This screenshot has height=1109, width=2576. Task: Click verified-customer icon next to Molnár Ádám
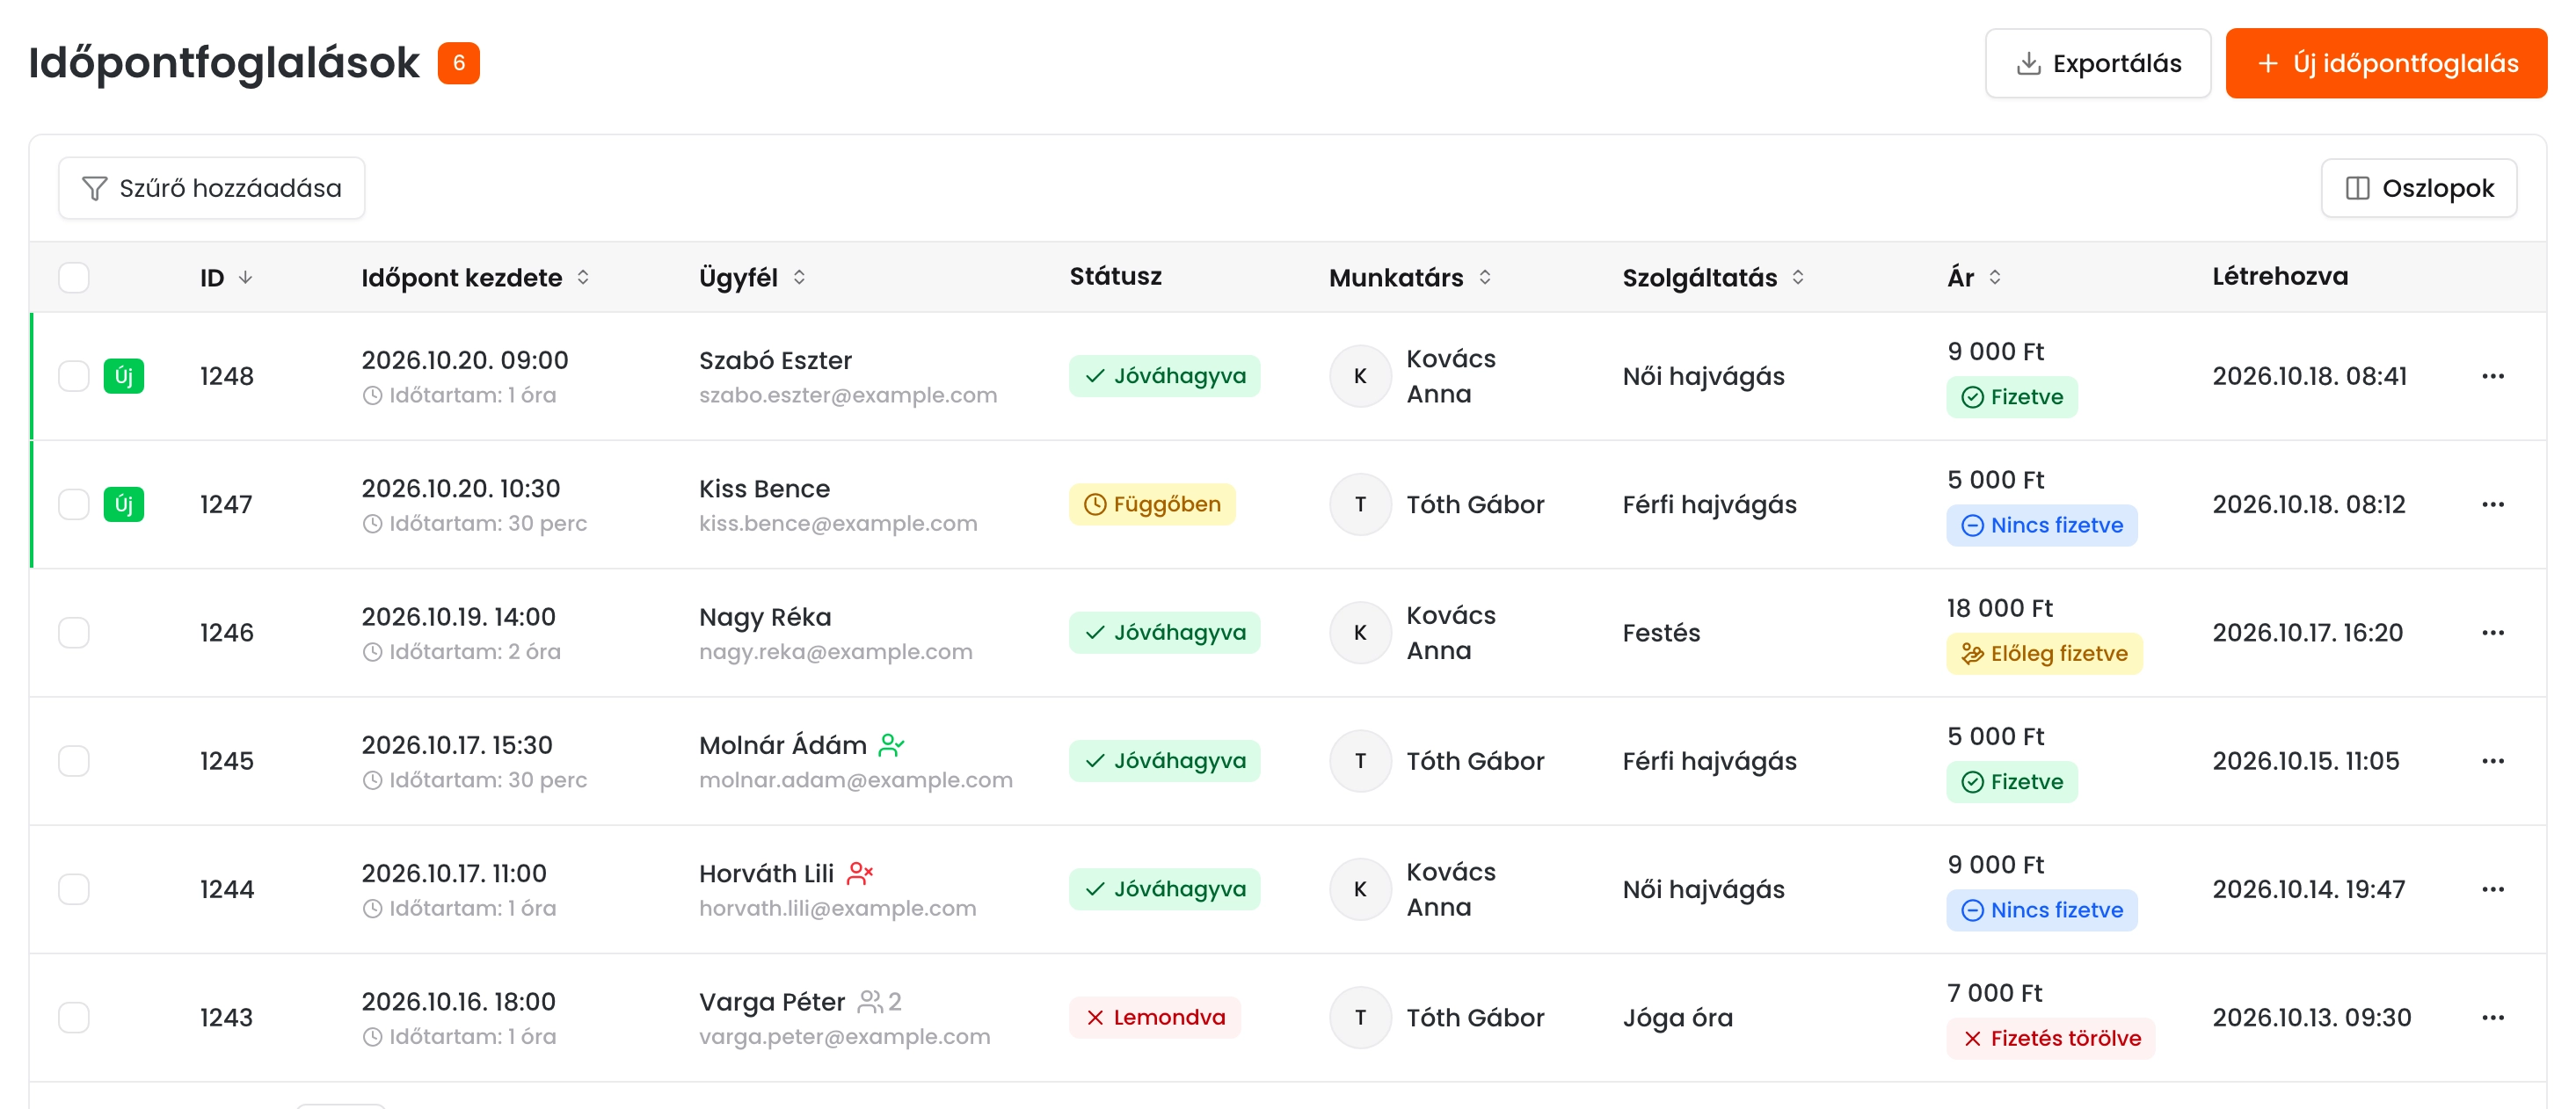[891, 744]
